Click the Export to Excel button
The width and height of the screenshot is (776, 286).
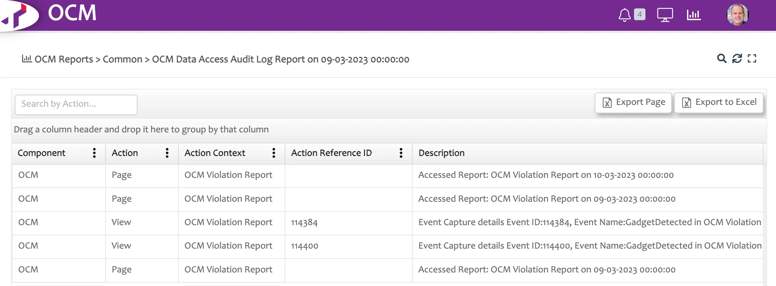(x=719, y=103)
